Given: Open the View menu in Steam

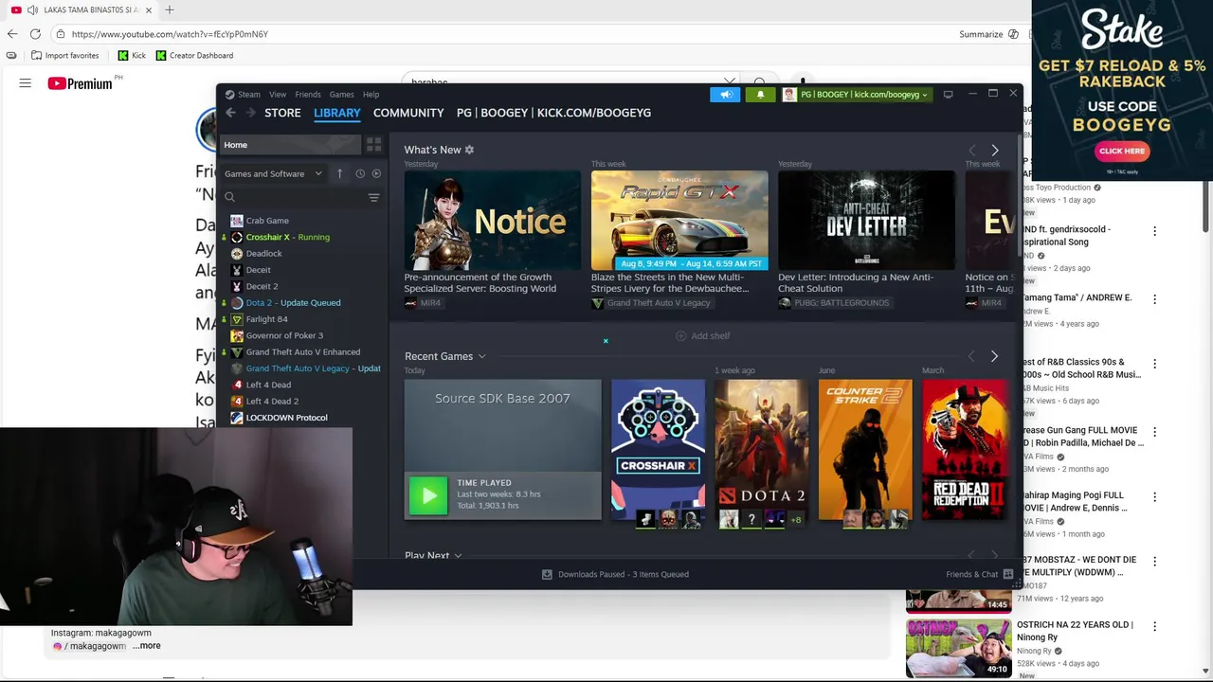Looking at the screenshot, I should [278, 95].
